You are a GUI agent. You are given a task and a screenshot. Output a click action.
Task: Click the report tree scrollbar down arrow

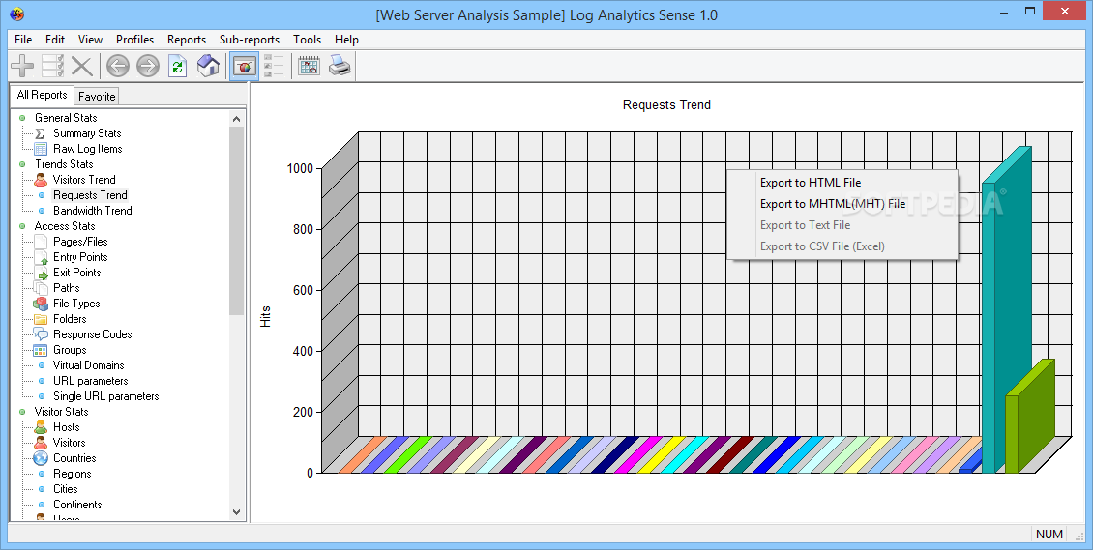236,511
